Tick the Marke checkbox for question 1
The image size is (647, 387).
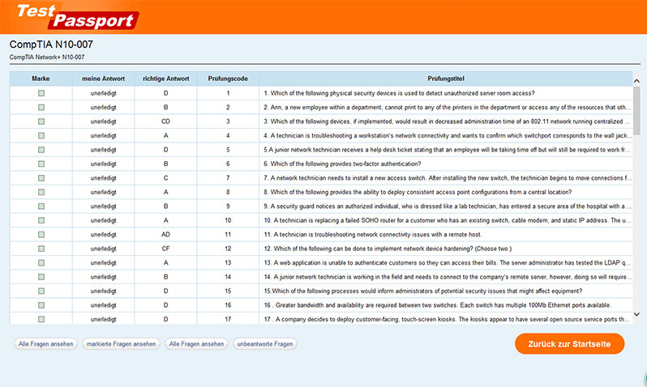(41, 93)
